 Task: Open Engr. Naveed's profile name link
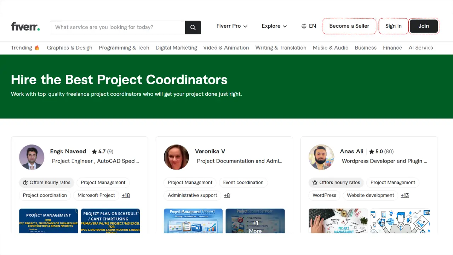(x=68, y=151)
